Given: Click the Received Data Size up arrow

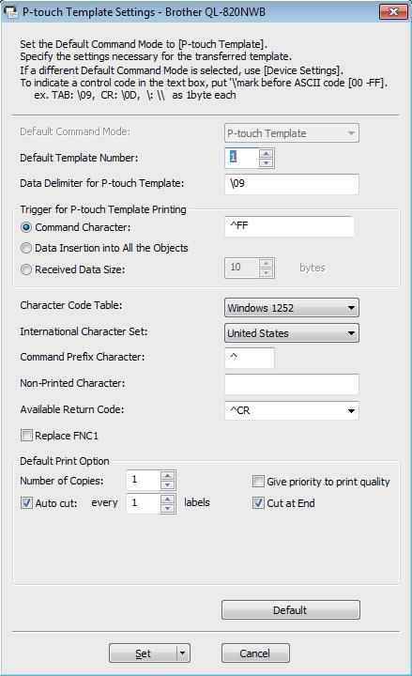Looking at the screenshot, I should (267, 263).
